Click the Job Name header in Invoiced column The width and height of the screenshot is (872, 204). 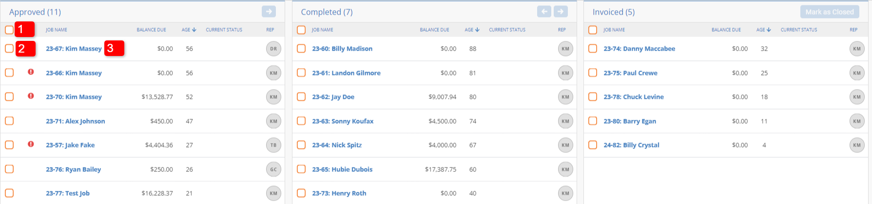614,30
